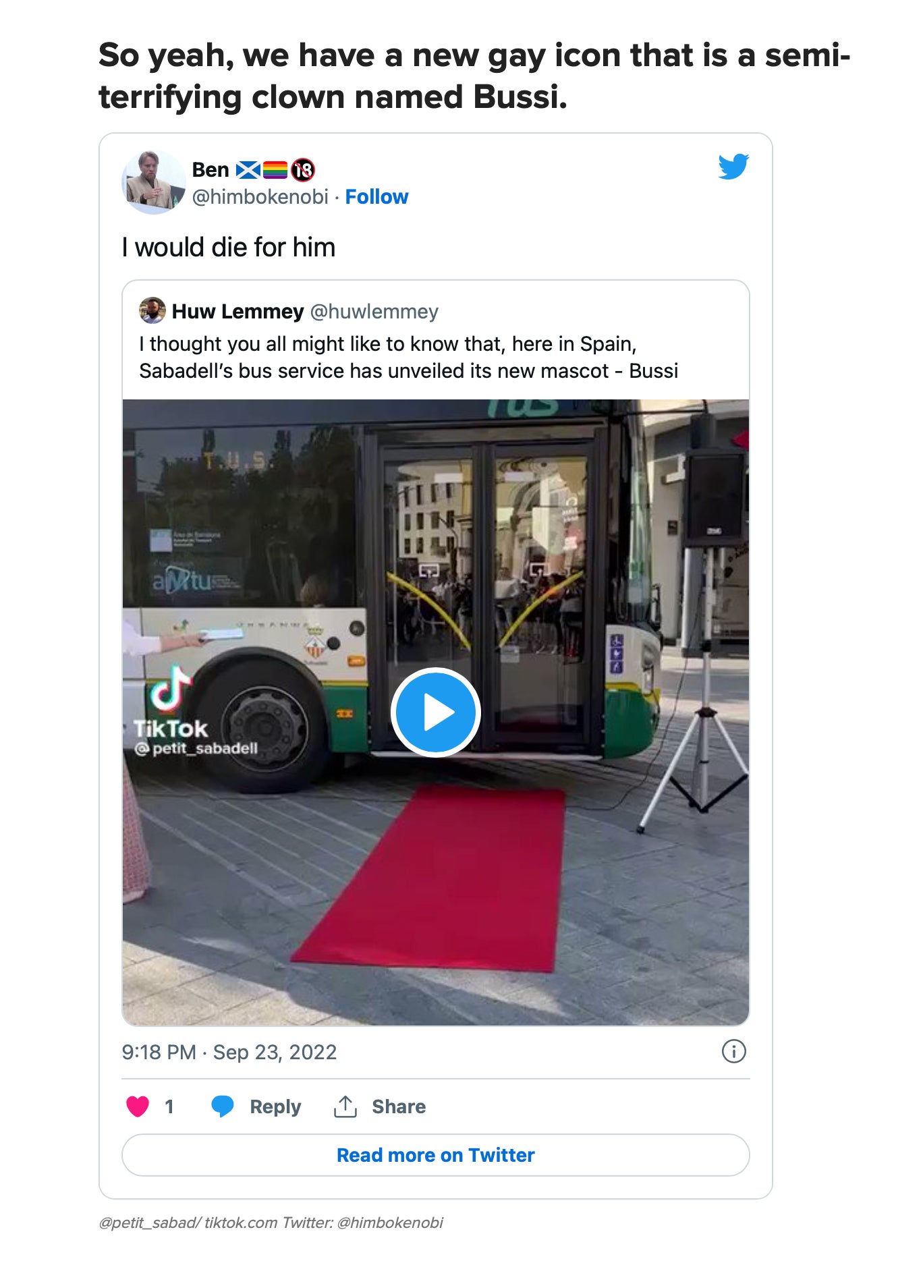The image size is (923, 1263).
Task: Click the Reply speech bubble icon
Action: click(223, 1105)
